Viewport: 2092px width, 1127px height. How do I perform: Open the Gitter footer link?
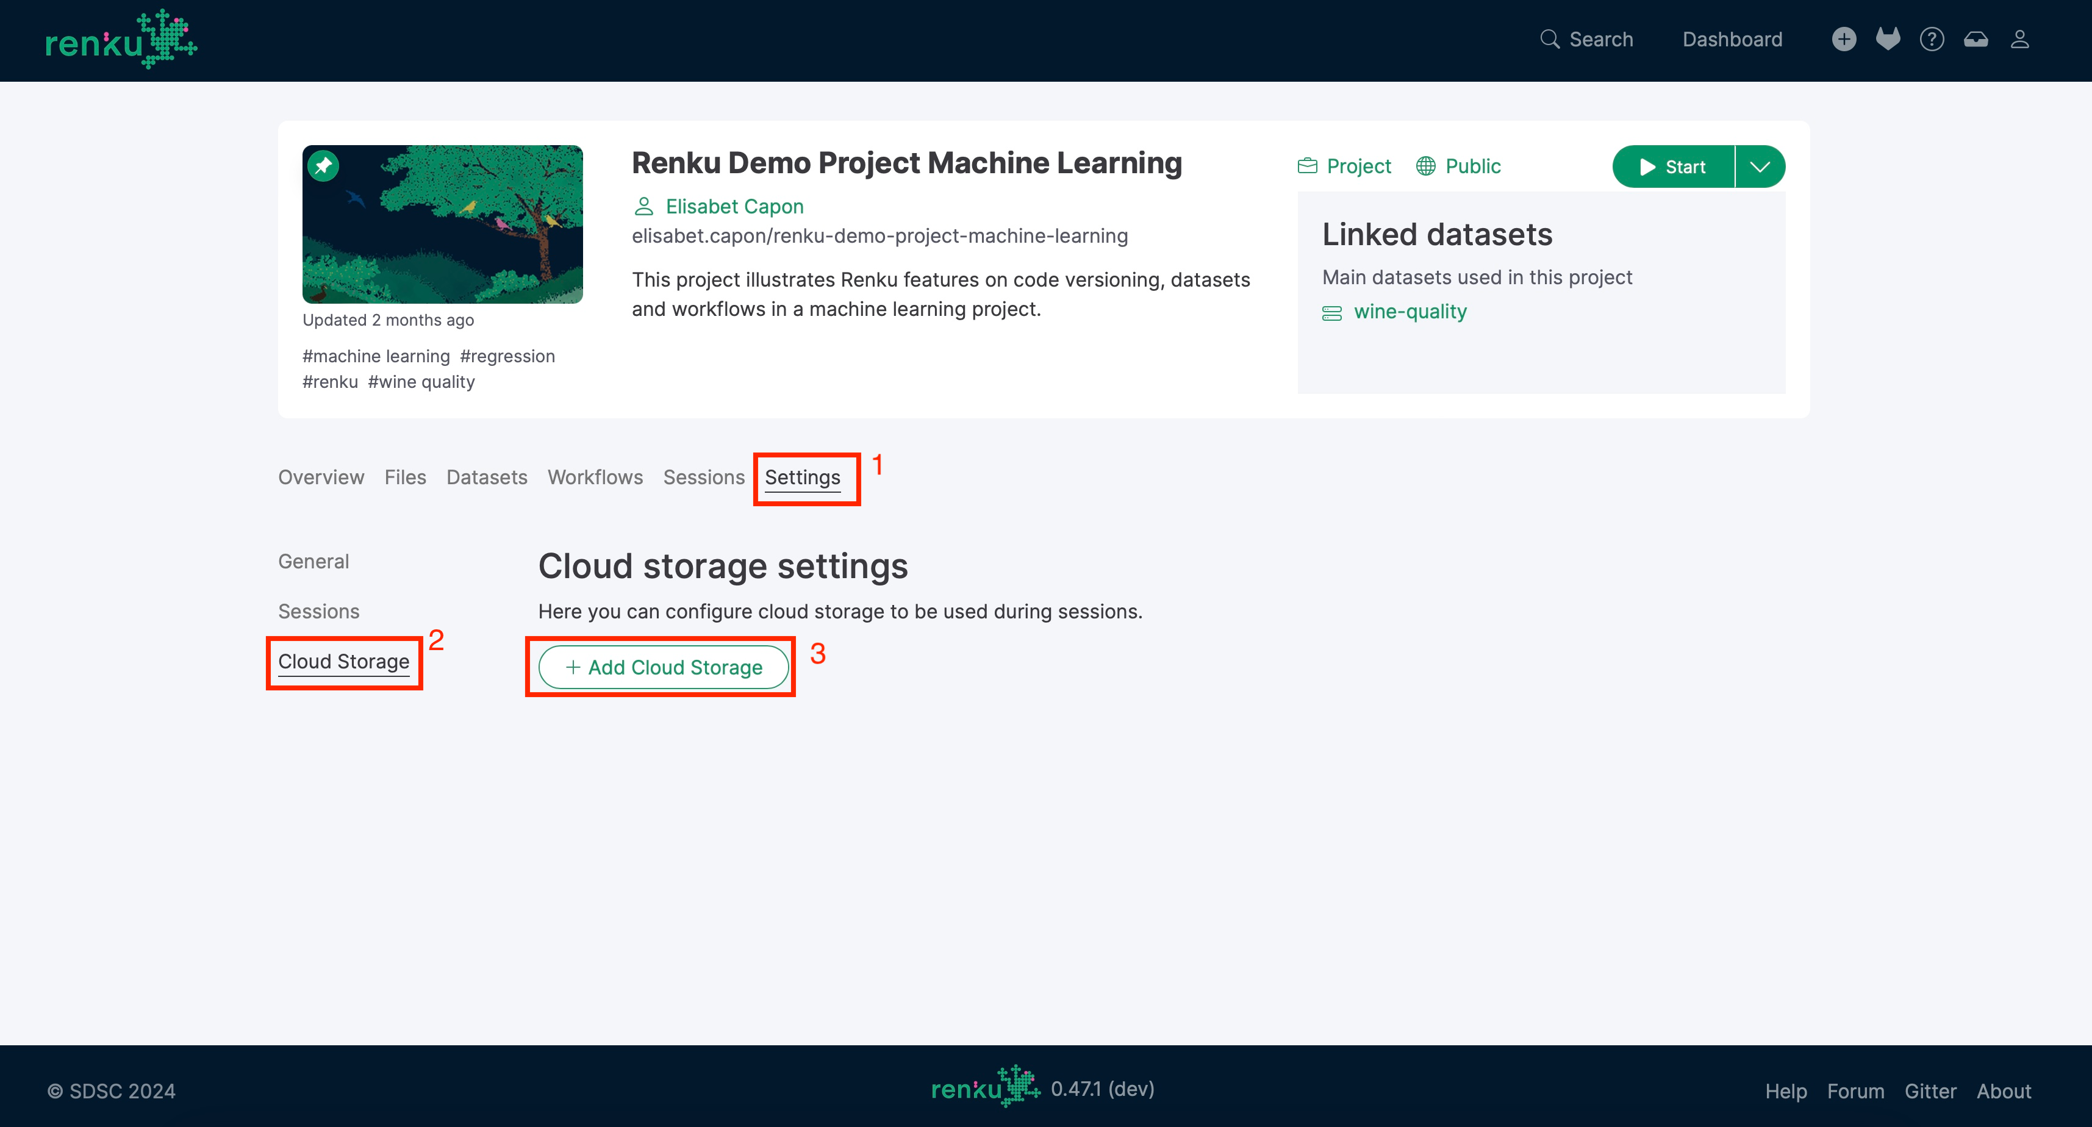[1930, 1091]
